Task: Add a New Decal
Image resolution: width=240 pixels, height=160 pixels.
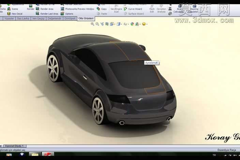Action: pyautogui.click(x=15, y=14)
